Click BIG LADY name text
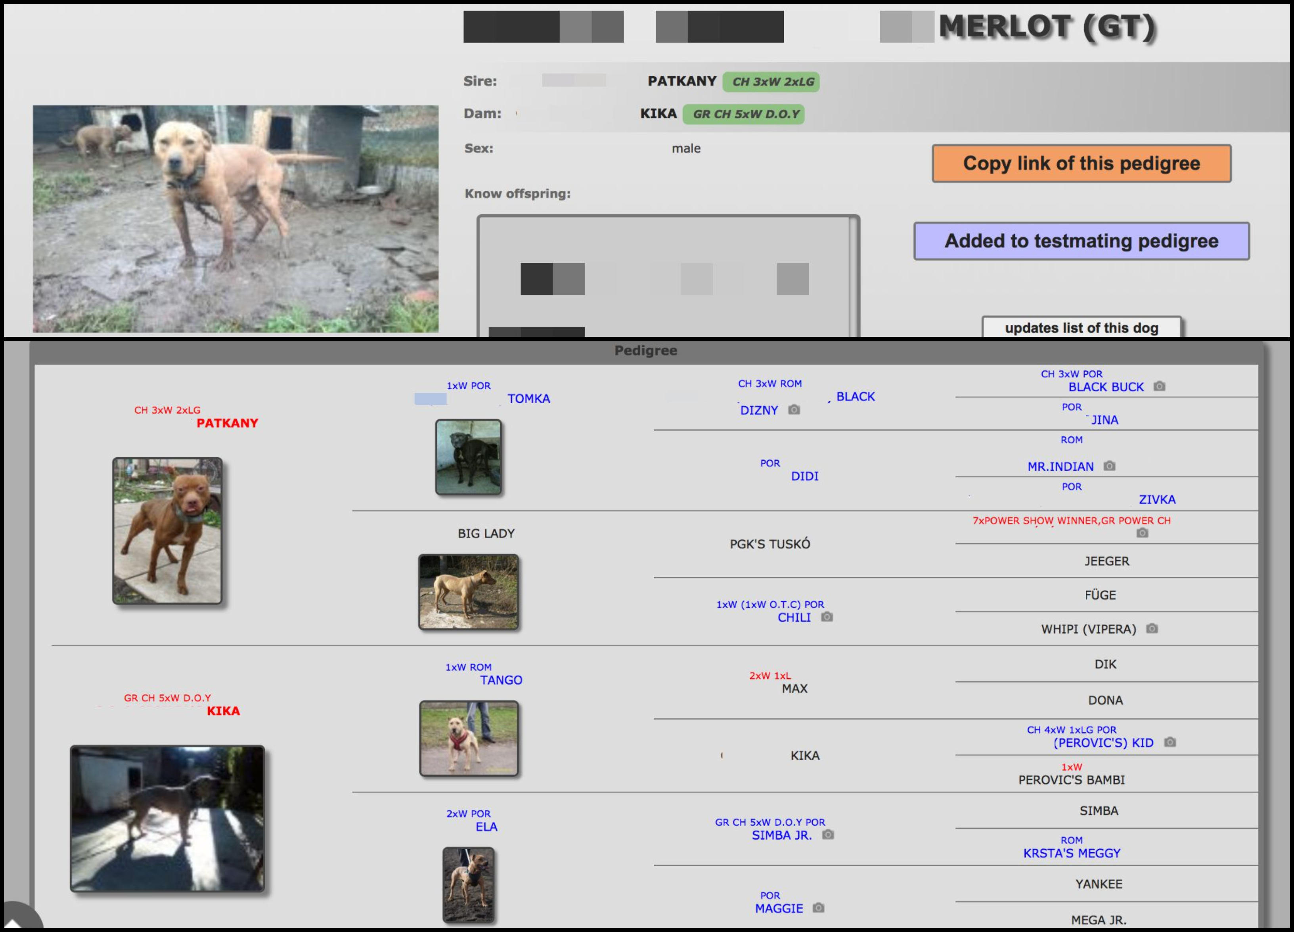The width and height of the screenshot is (1294, 932). (x=486, y=533)
